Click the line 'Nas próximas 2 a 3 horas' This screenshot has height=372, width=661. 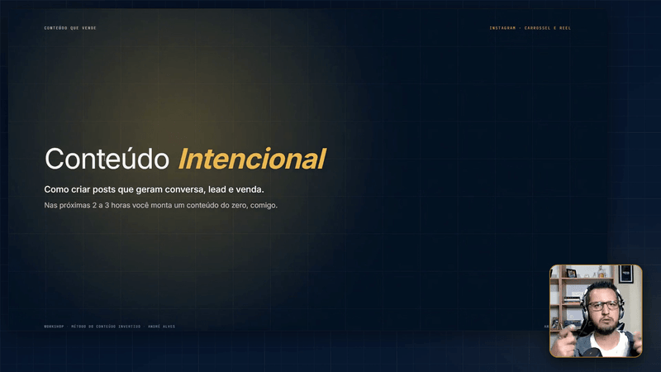tap(160, 205)
